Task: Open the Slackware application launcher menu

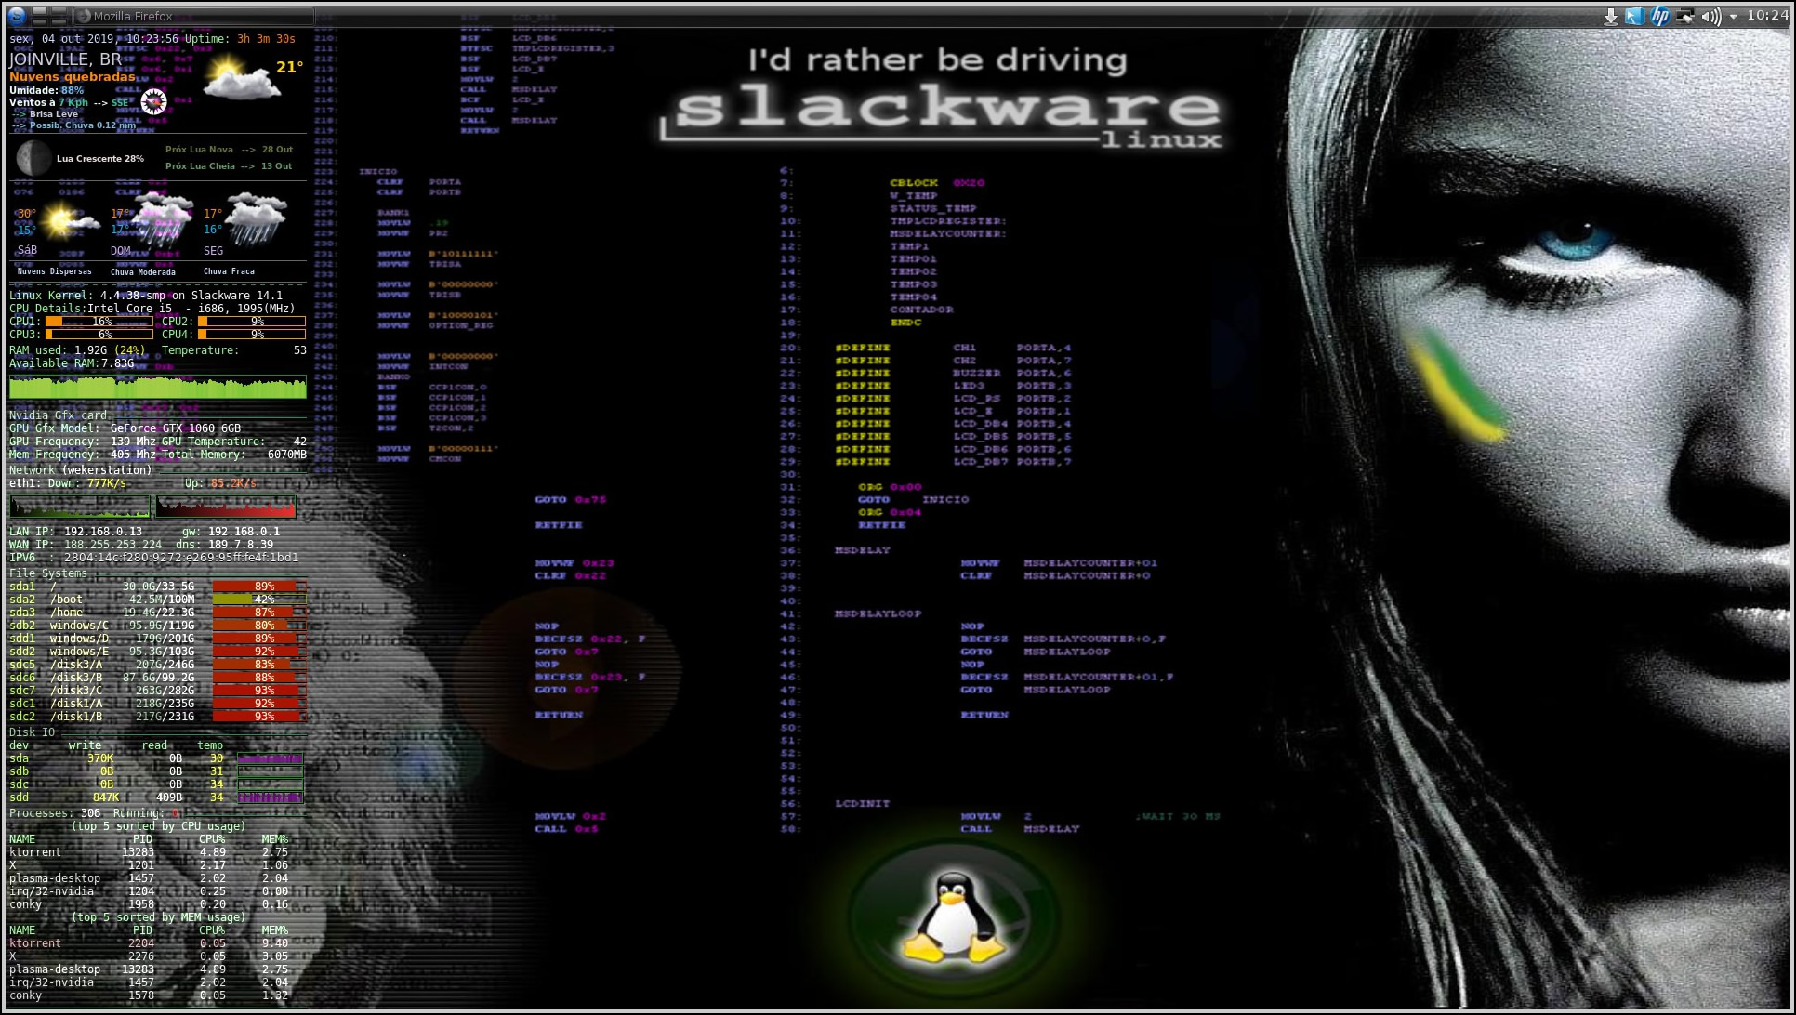Action: pyautogui.click(x=17, y=16)
